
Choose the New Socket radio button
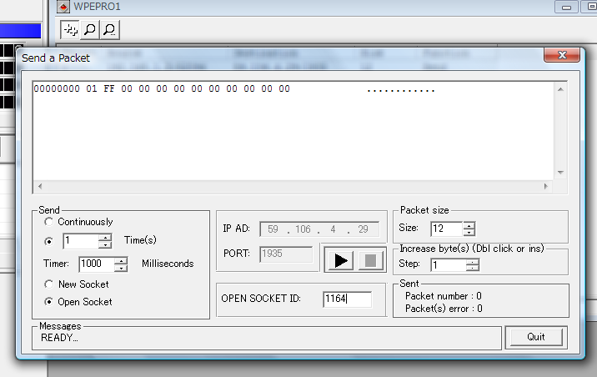pos(49,284)
